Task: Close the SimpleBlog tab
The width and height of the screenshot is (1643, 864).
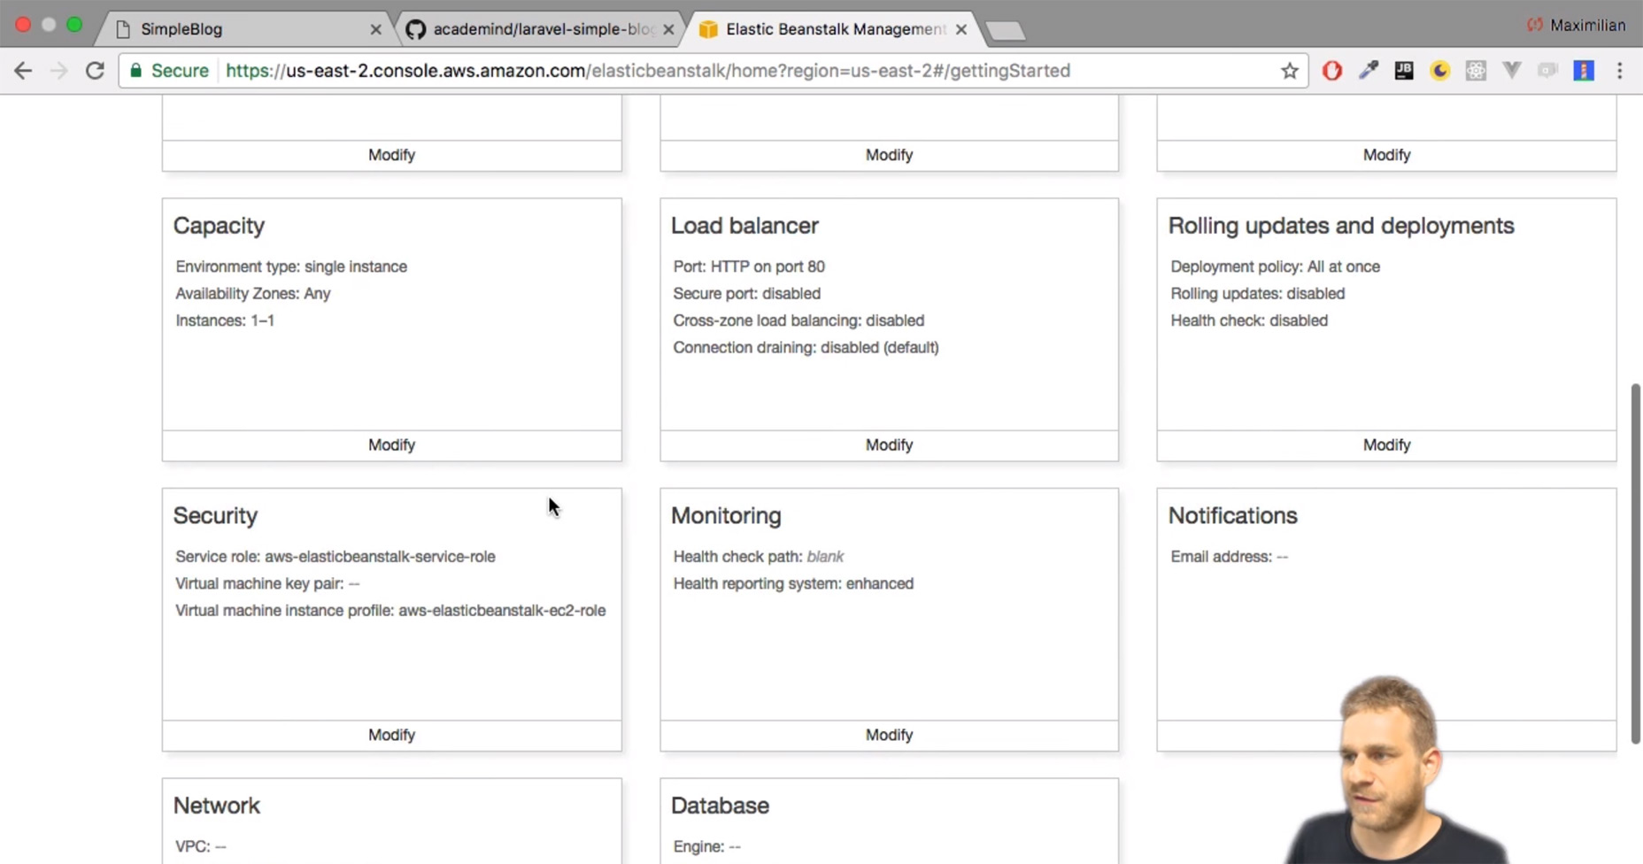Action: tap(375, 29)
